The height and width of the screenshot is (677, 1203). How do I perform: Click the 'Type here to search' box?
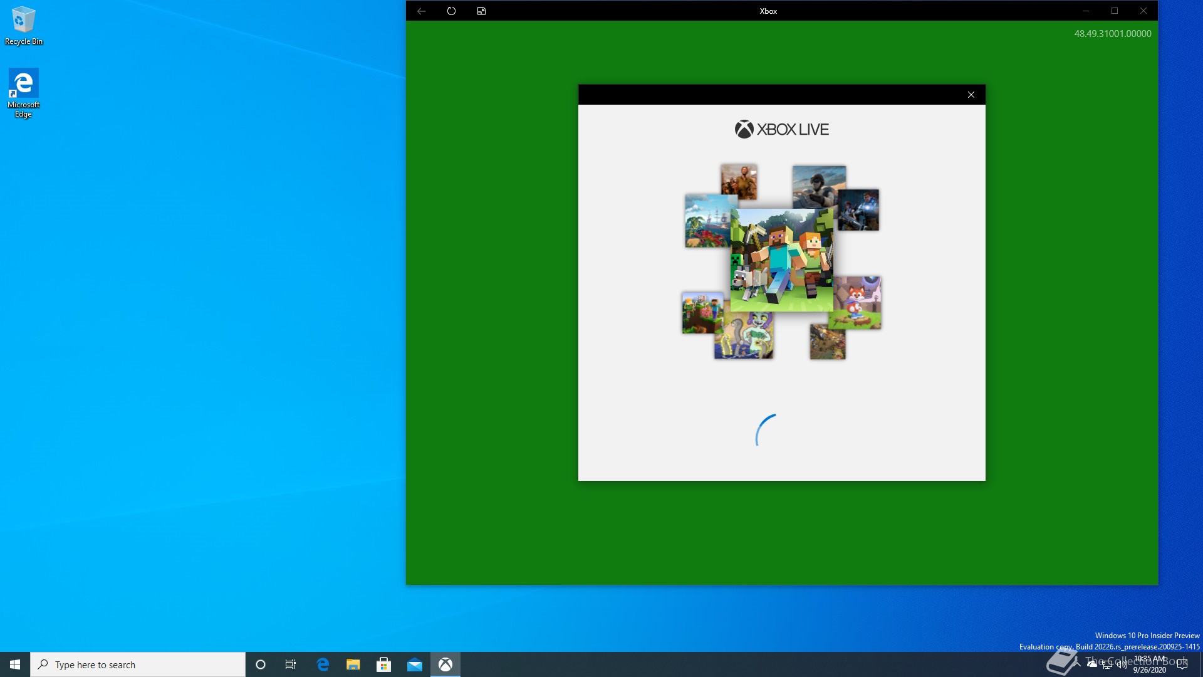pos(138,664)
